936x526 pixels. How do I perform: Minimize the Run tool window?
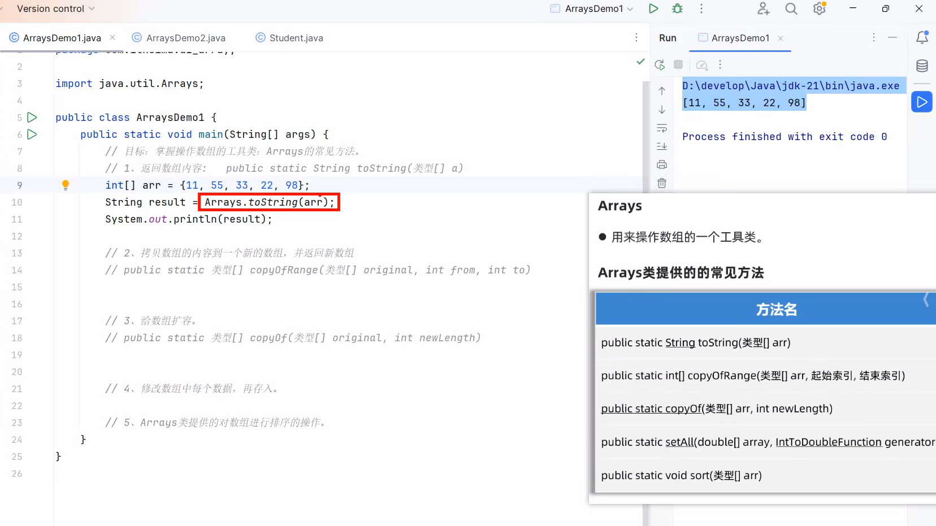(892, 37)
